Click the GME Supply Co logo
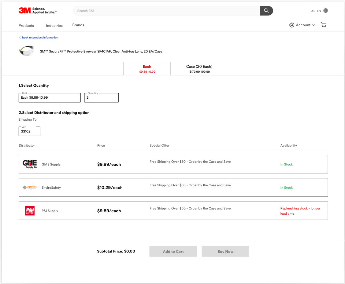Viewport: 345px width, 284px height. point(30,164)
